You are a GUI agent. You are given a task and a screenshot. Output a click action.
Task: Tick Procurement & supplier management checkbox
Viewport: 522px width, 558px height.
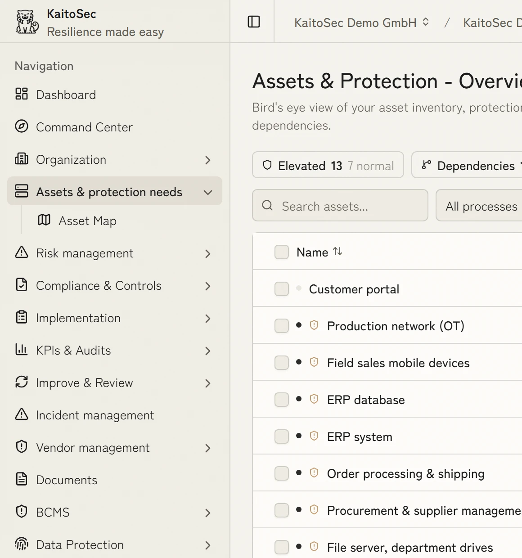[282, 510]
